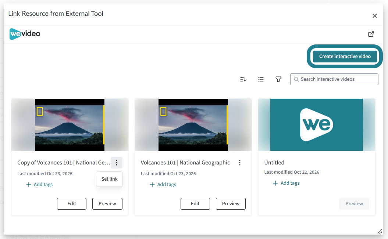Open three-dot menu for Copy of Volcanoes

tap(117, 163)
